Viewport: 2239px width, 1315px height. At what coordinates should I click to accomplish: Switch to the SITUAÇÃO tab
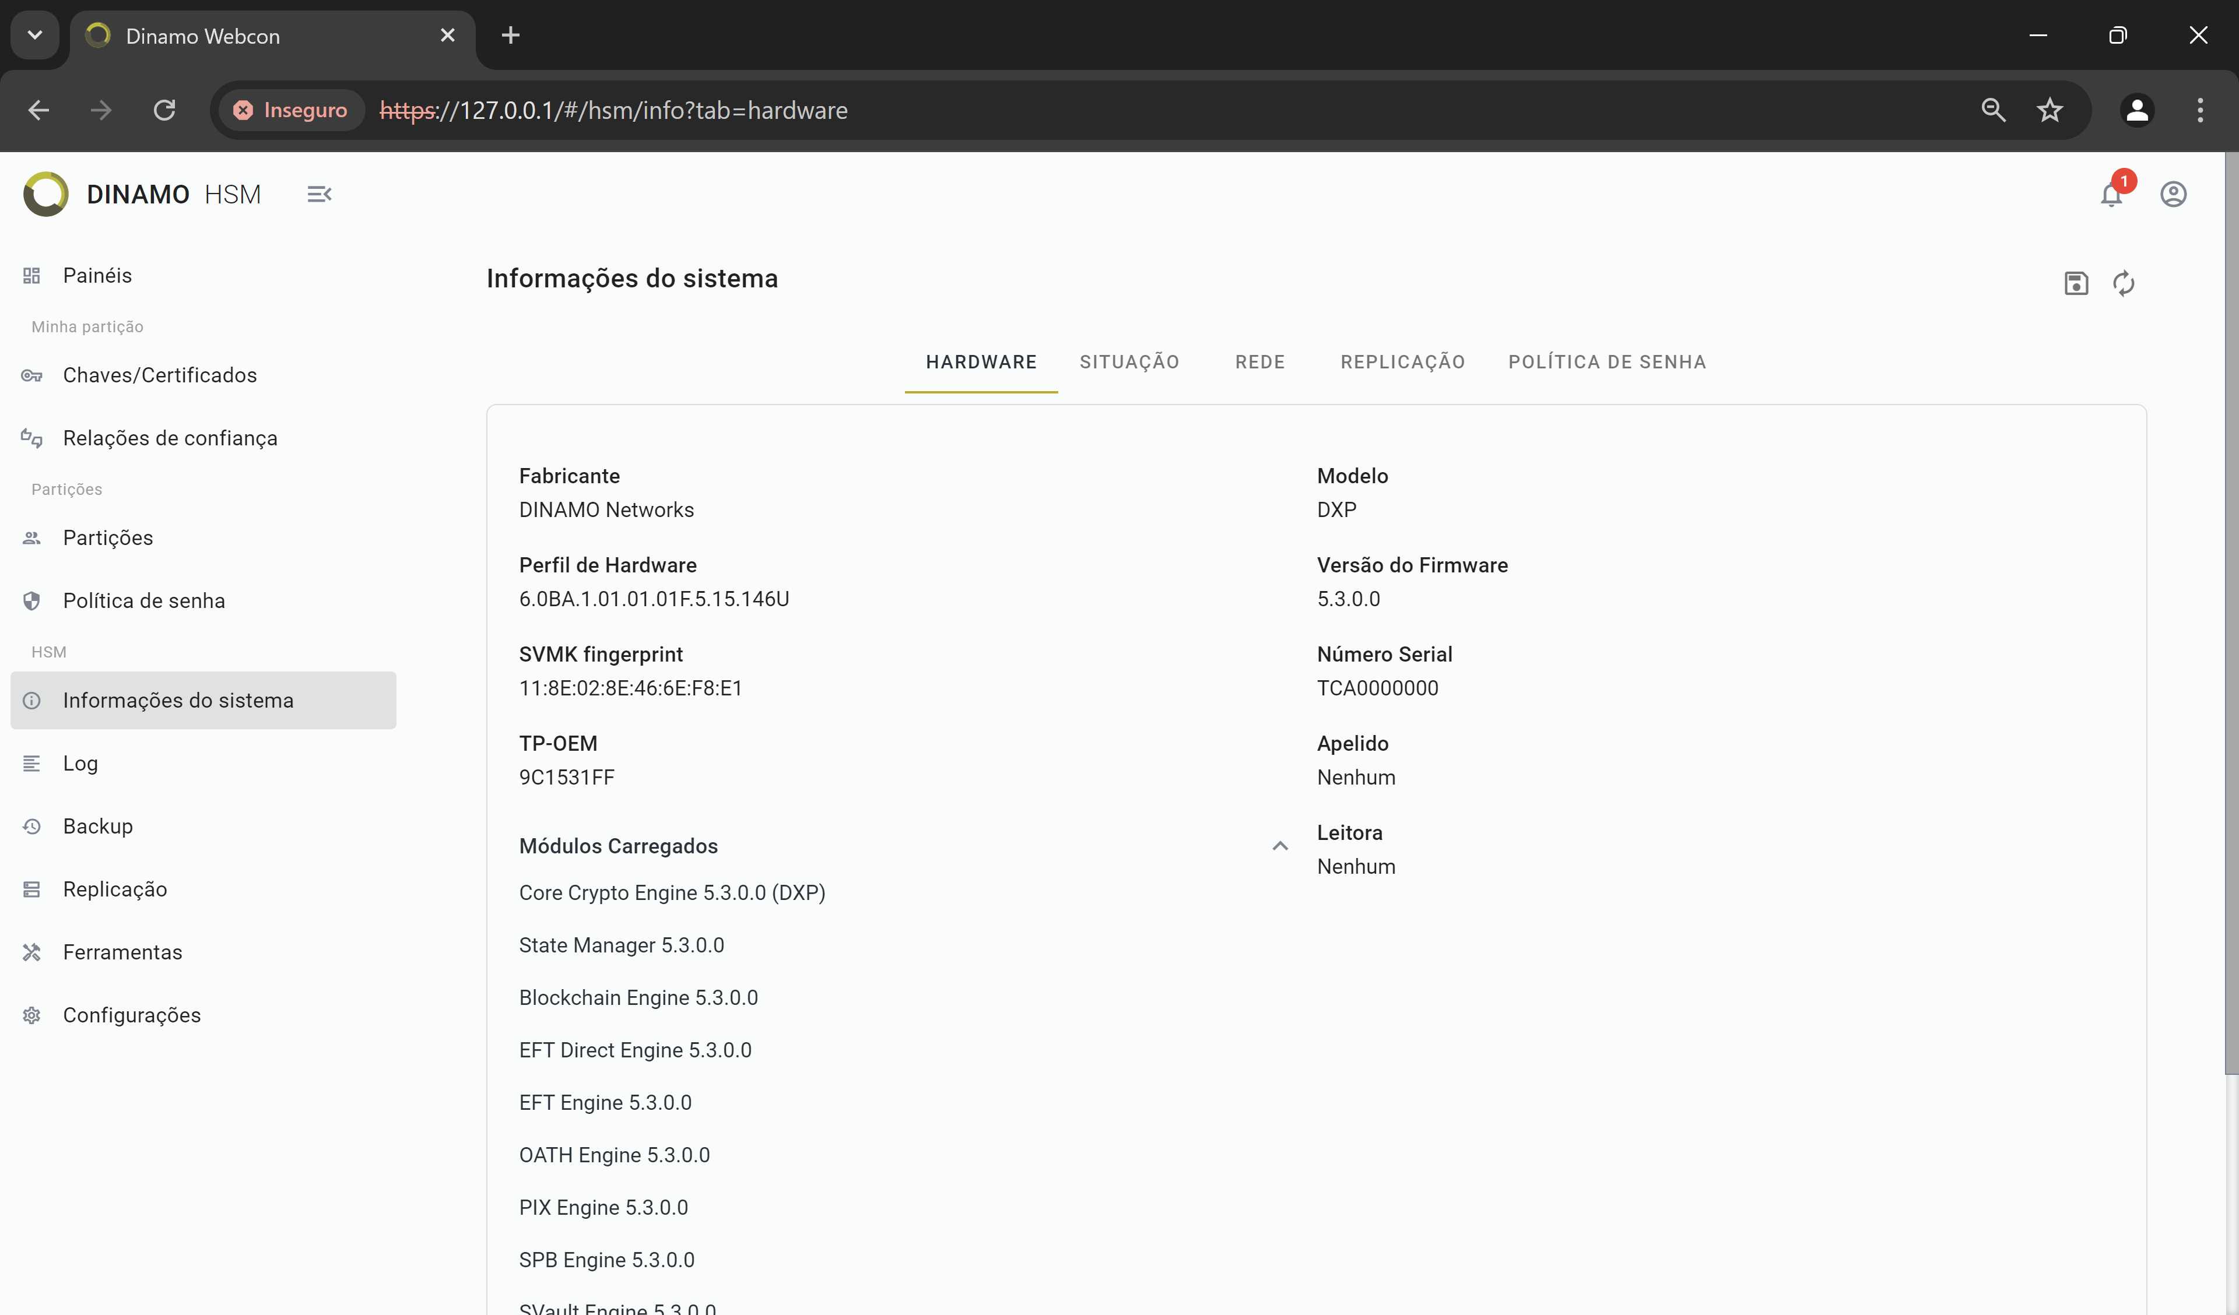click(x=1129, y=363)
